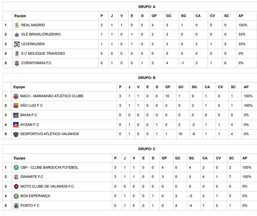The image size is (257, 216).
Task: Select the Ayizan F C team name
Action: (30, 125)
